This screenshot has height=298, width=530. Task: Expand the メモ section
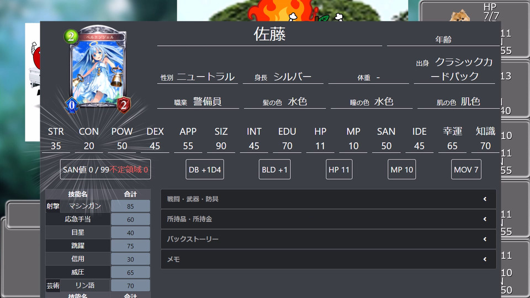(x=328, y=259)
